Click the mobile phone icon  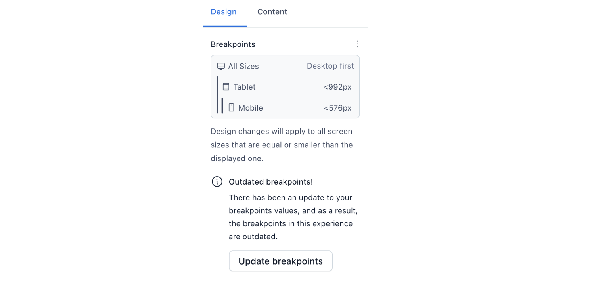pyautogui.click(x=232, y=107)
